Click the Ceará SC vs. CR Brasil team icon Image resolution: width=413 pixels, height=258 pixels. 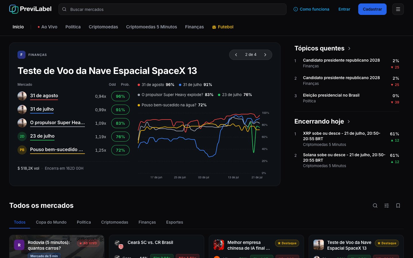coord(119,245)
